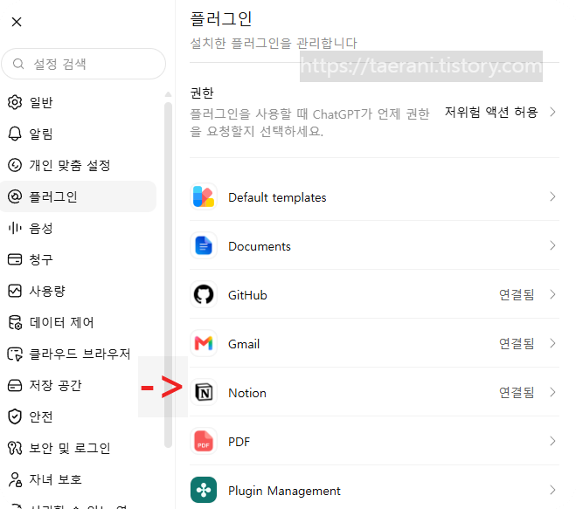The width and height of the screenshot is (576, 509).
Task: Focus the 설정 검색 search field
Action: pyautogui.click(x=84, y=64)
